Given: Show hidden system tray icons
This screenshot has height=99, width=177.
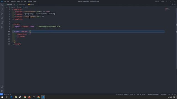Looking at the screenshot, I should point(166,97).
